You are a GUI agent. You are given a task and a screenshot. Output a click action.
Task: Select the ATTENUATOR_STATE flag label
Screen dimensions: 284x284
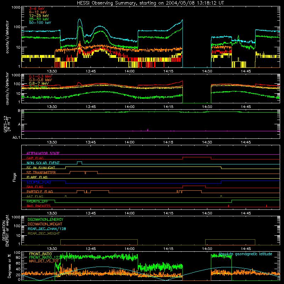pos(43,153)
